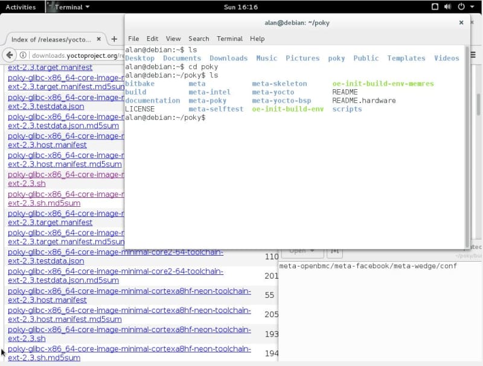Open the Activities overview

21,7
